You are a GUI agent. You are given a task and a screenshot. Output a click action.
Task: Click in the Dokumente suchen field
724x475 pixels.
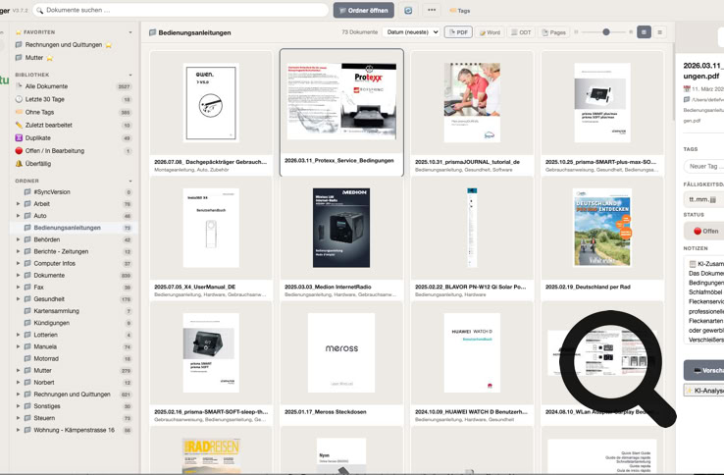click(181, 10)
